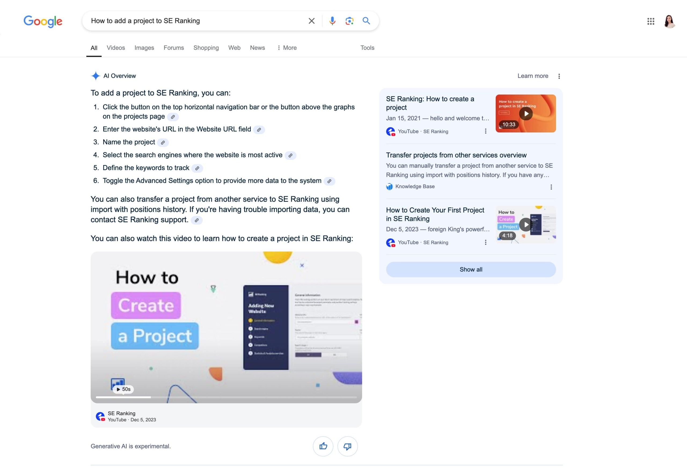Open options for 'SE Ranking: How to create a project' card
The image size is (687, 469).
pos(485,131)
